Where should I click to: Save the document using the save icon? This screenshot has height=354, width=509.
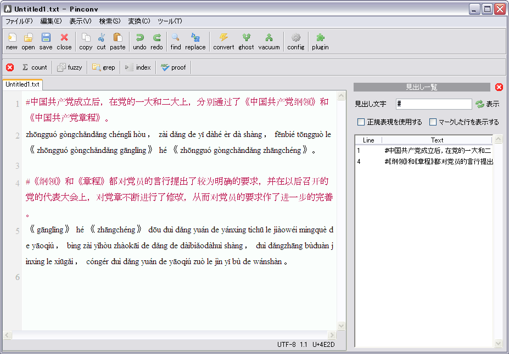click(x=46, y=42)
